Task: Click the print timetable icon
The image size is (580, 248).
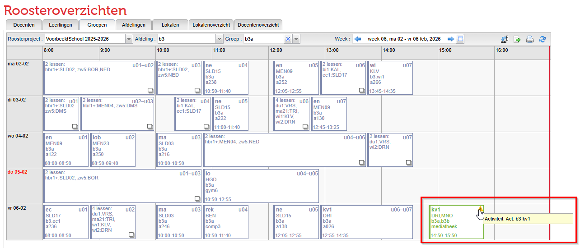Action: tap(530, 39)
